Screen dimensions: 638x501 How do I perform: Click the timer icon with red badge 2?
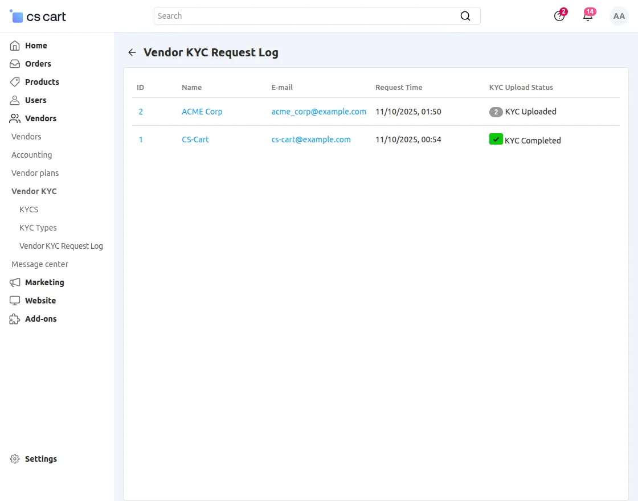click(x=559, y=16)
